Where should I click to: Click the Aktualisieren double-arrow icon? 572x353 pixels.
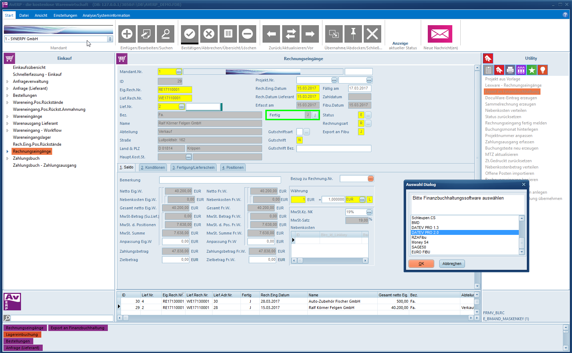click(x=291, y=34)
